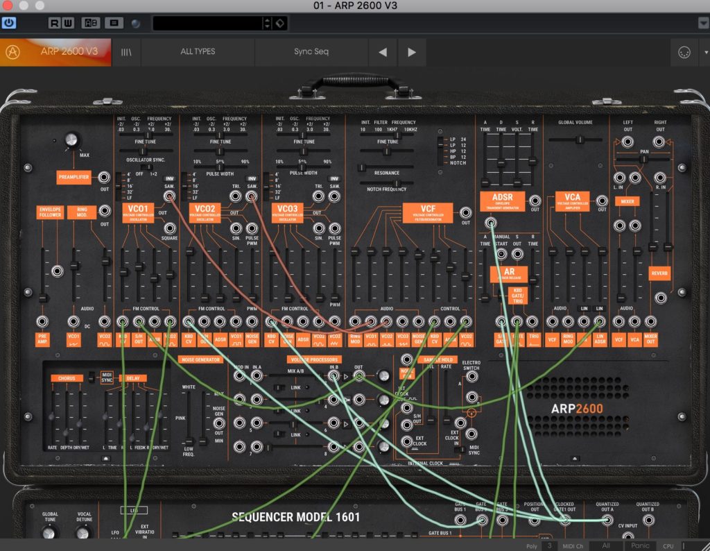Click the VCO3 octave range selector switch
710x551 pixels.
[x=266, y=186]
